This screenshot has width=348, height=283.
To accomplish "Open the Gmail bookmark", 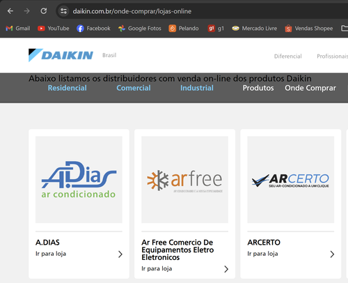I will click(18, 29).
